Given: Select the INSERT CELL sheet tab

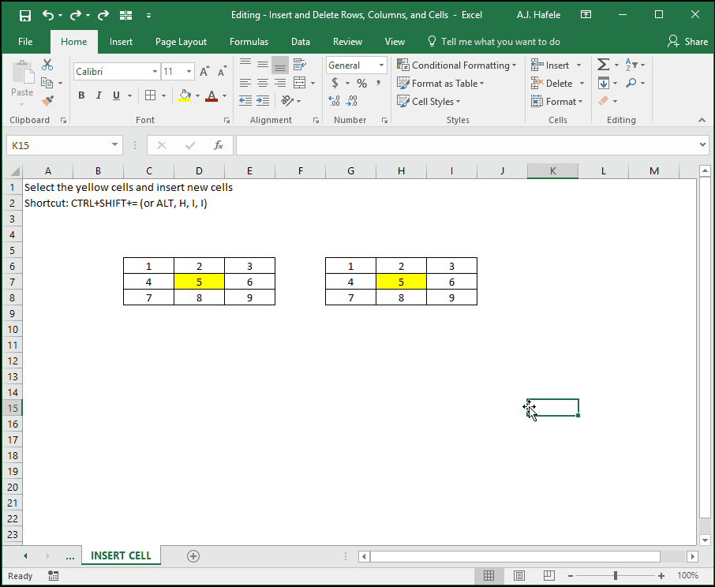Looking at the screenshot, I should click(x=121, y=555).
